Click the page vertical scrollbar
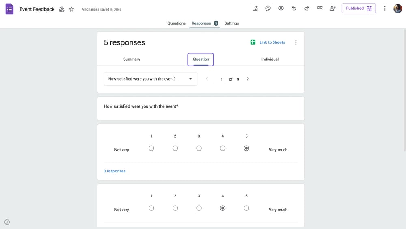406x229 pixels. tap(404, 90)
